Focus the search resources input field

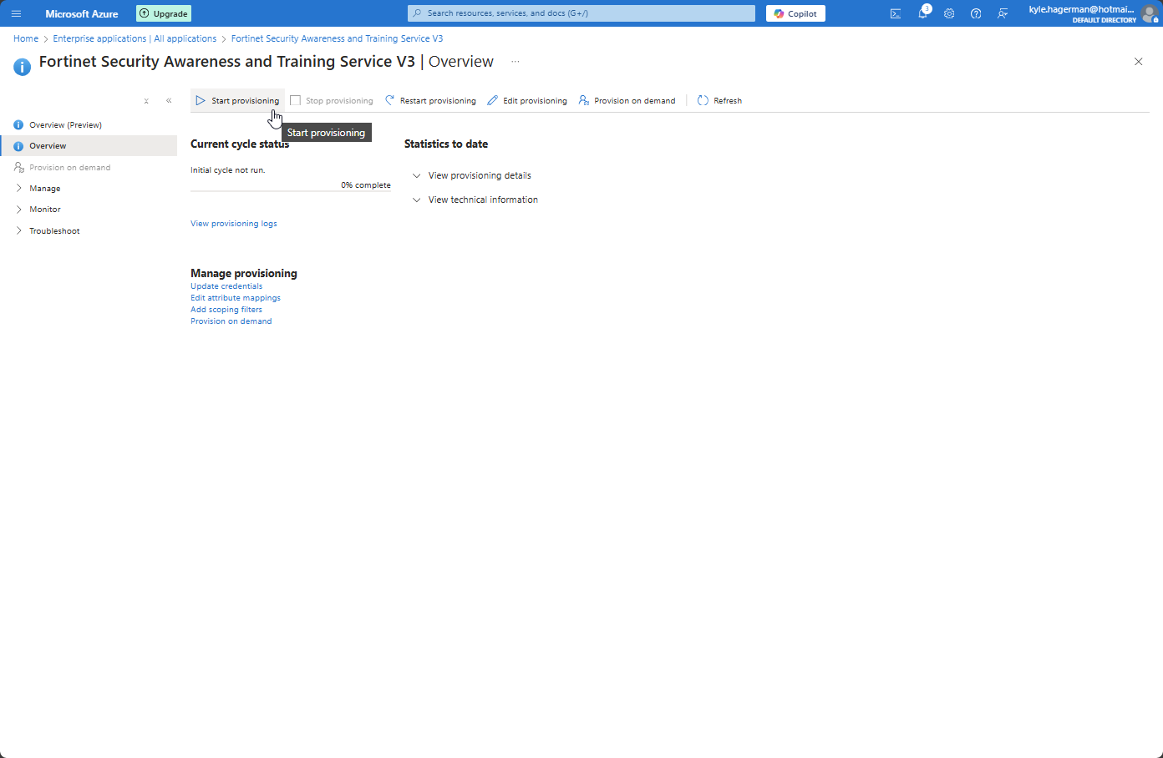581,13
